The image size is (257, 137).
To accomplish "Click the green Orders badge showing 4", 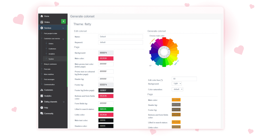I will click(x=63, y=21).
